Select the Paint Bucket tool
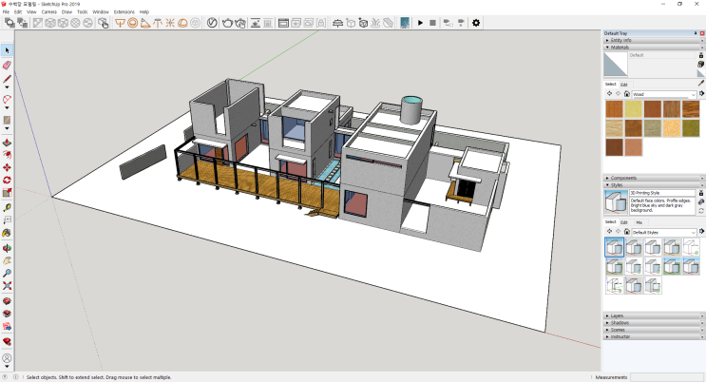The height and width of the screenshot is (382, 706). click(x=7, y=233)
